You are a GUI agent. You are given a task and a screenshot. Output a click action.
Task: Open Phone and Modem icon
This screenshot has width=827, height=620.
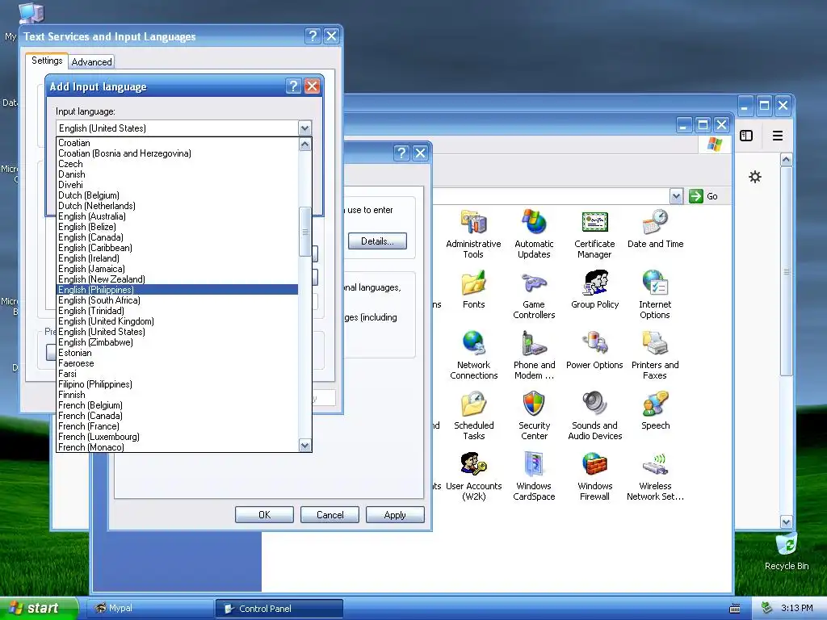(x=534, y=356)
